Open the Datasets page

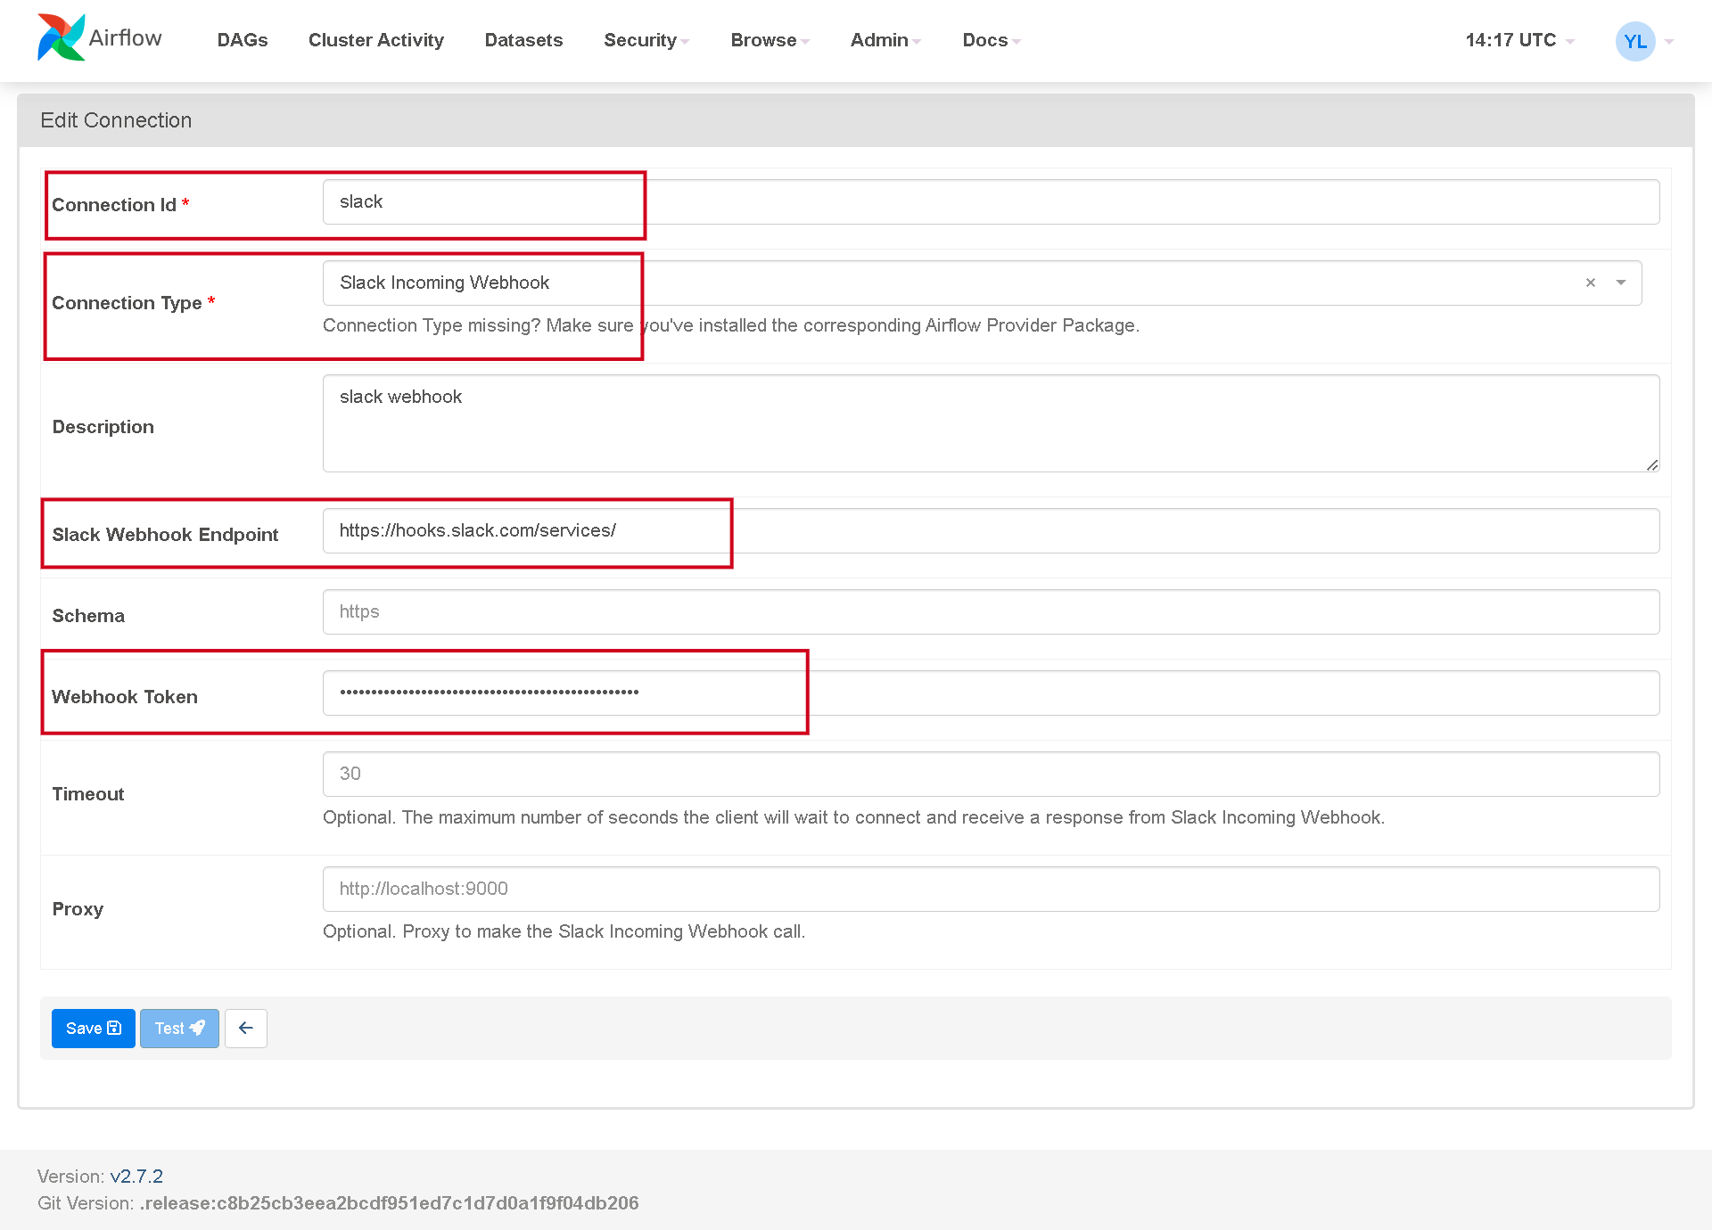pyautogui.click(x=523, y=40)
